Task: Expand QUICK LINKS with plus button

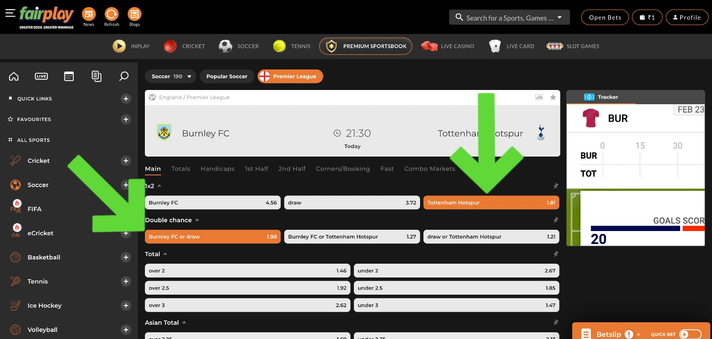Action: point(126,99)
